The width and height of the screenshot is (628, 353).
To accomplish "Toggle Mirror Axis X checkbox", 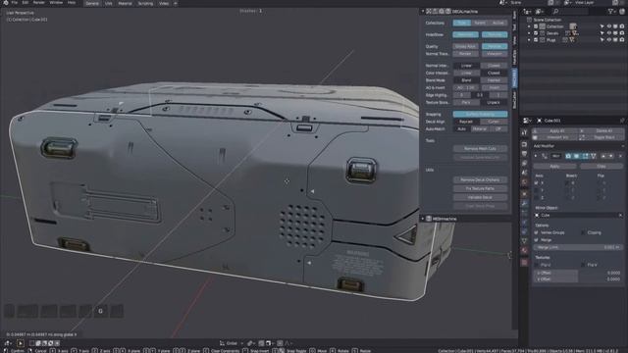I will [x=537, y=183].
